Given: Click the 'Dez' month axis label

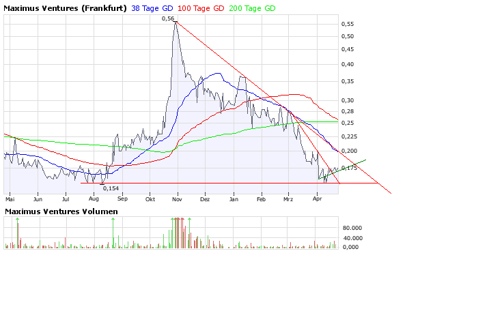Looking at the screenshot, I should [x=205, y=199].
